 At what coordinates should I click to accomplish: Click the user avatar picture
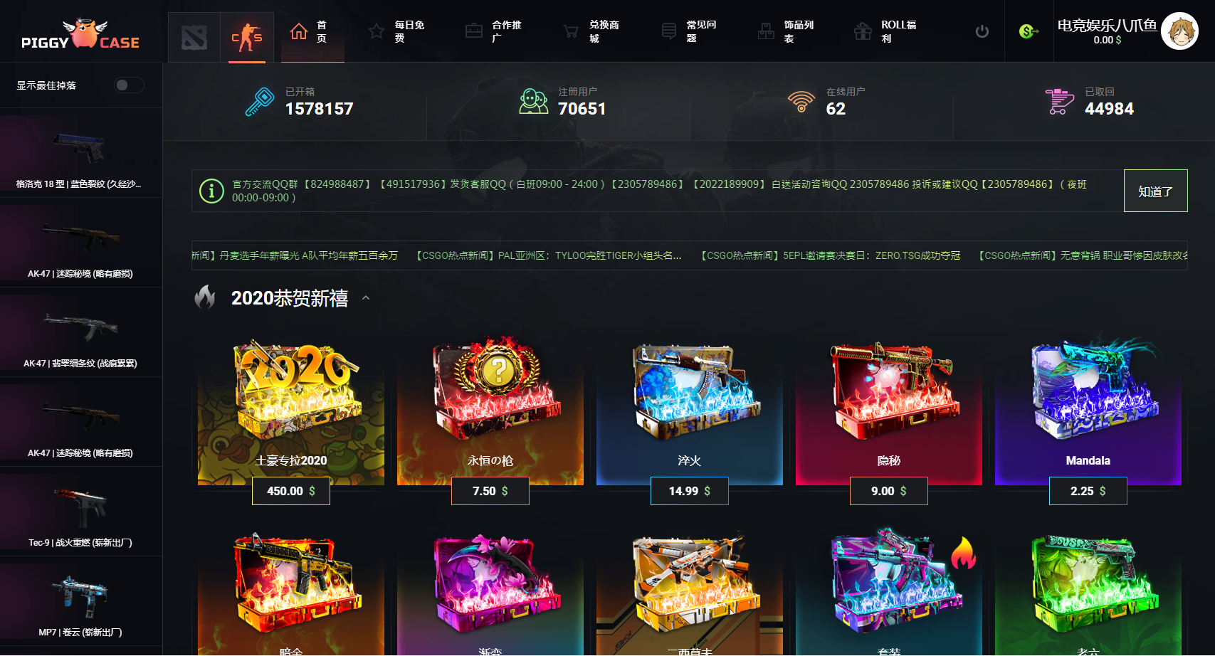[x=1179, y=31]
